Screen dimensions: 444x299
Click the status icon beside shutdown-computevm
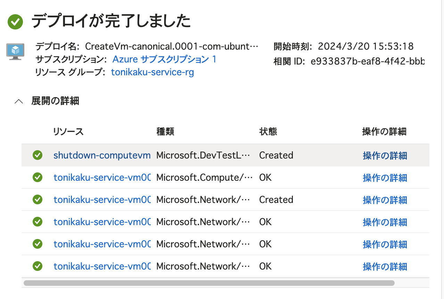point(38,155)
